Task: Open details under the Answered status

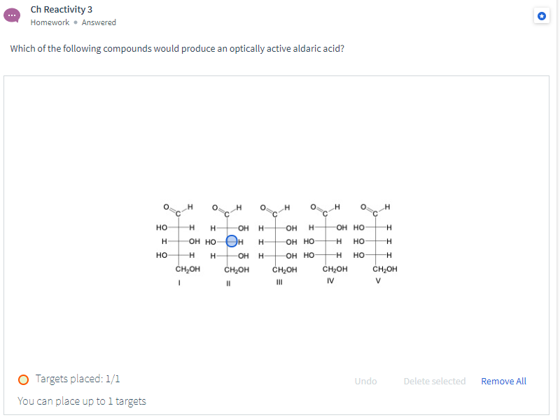Action: [x=98, y=22]
